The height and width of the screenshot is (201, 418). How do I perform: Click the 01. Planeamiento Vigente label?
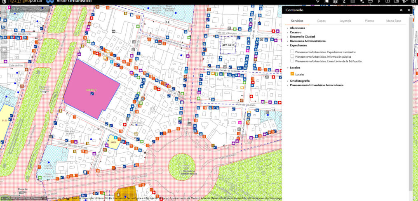31,9
